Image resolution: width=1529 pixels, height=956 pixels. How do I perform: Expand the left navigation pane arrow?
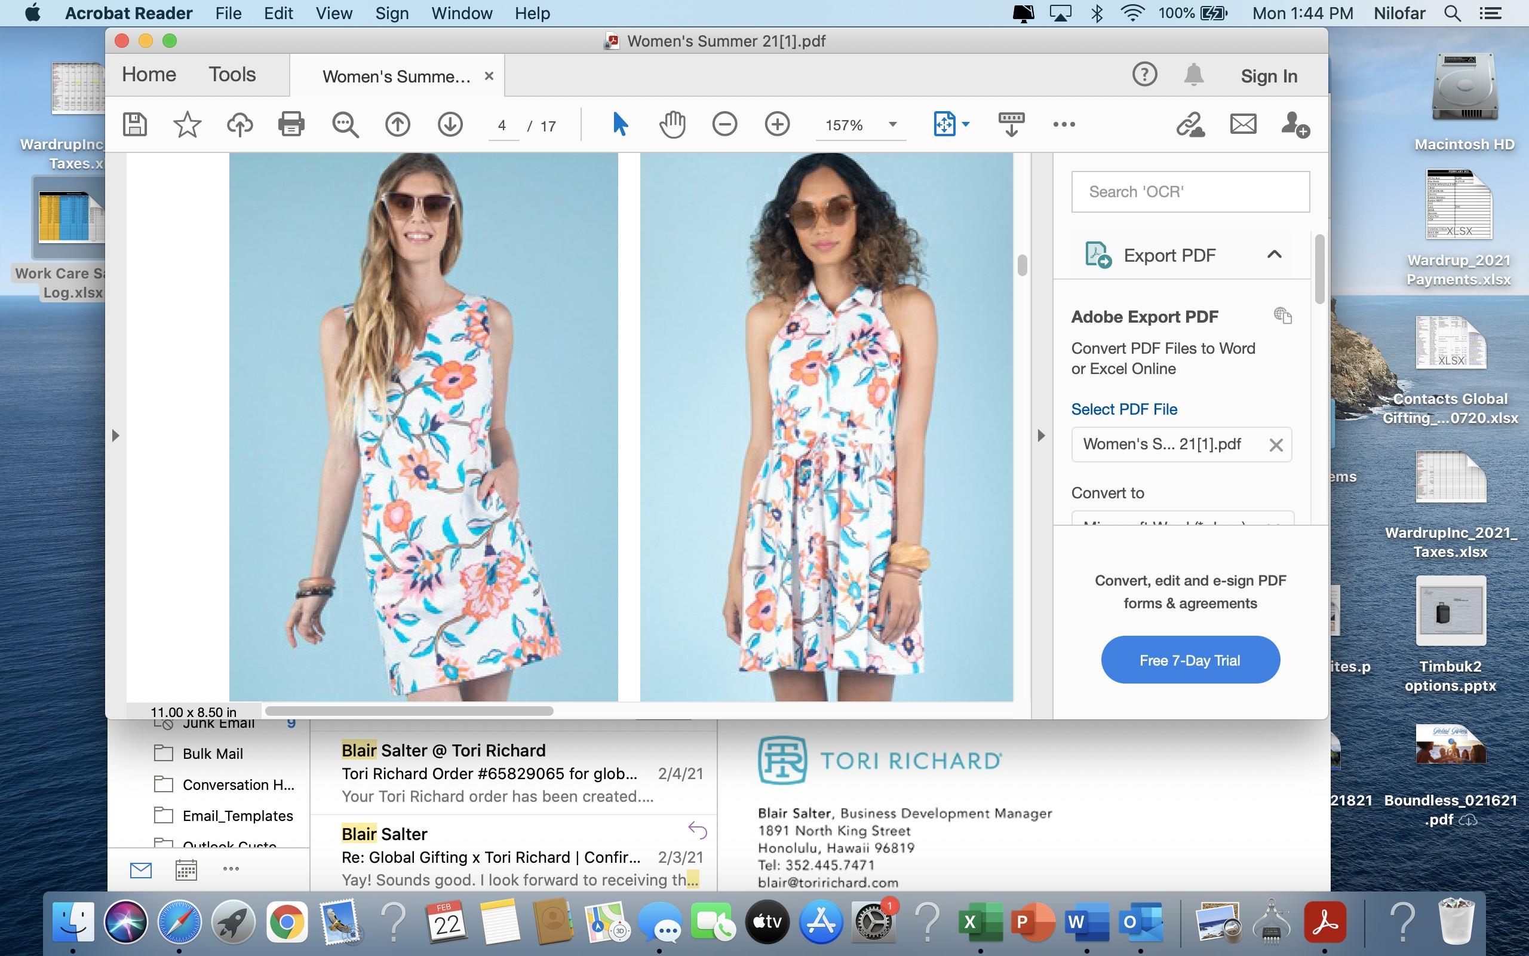tap(115, 436)
